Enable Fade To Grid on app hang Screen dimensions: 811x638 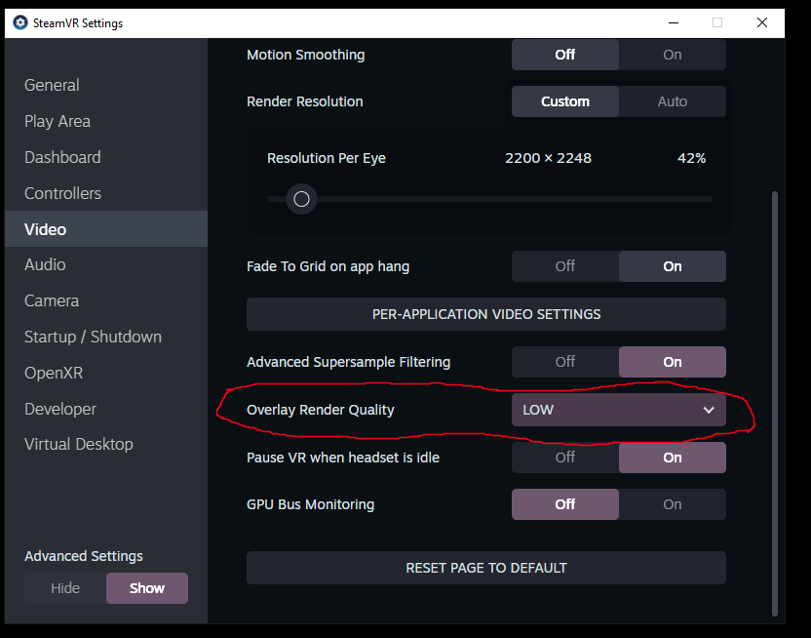673,266
